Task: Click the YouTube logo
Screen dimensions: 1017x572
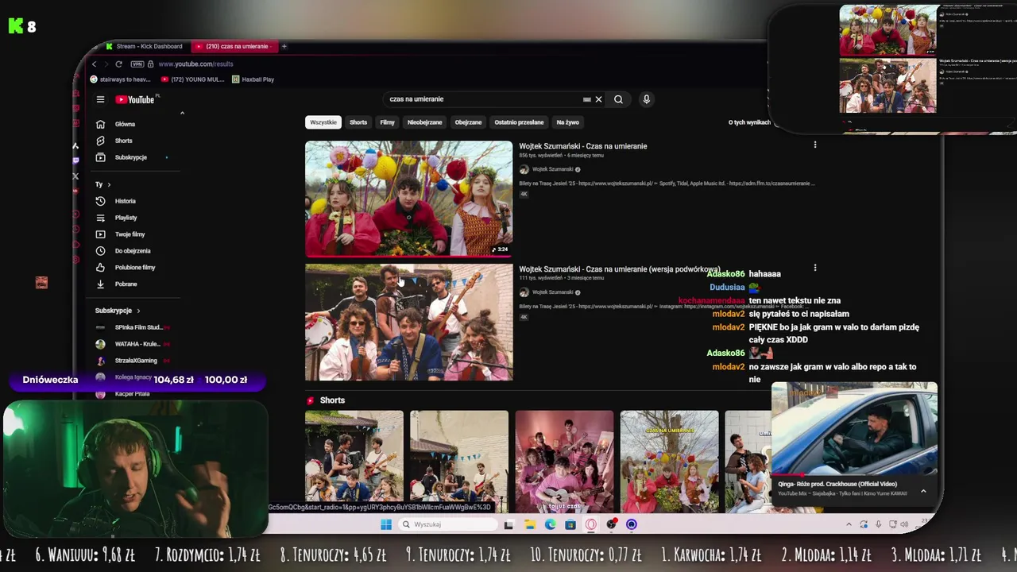Action: [x=135, y=99]
